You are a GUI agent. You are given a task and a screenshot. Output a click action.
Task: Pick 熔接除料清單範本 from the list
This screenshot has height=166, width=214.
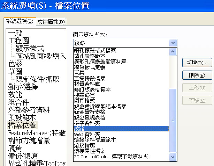[121, 140]
